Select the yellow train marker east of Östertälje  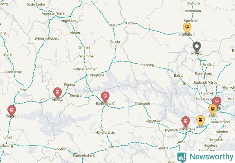(200, 120)
